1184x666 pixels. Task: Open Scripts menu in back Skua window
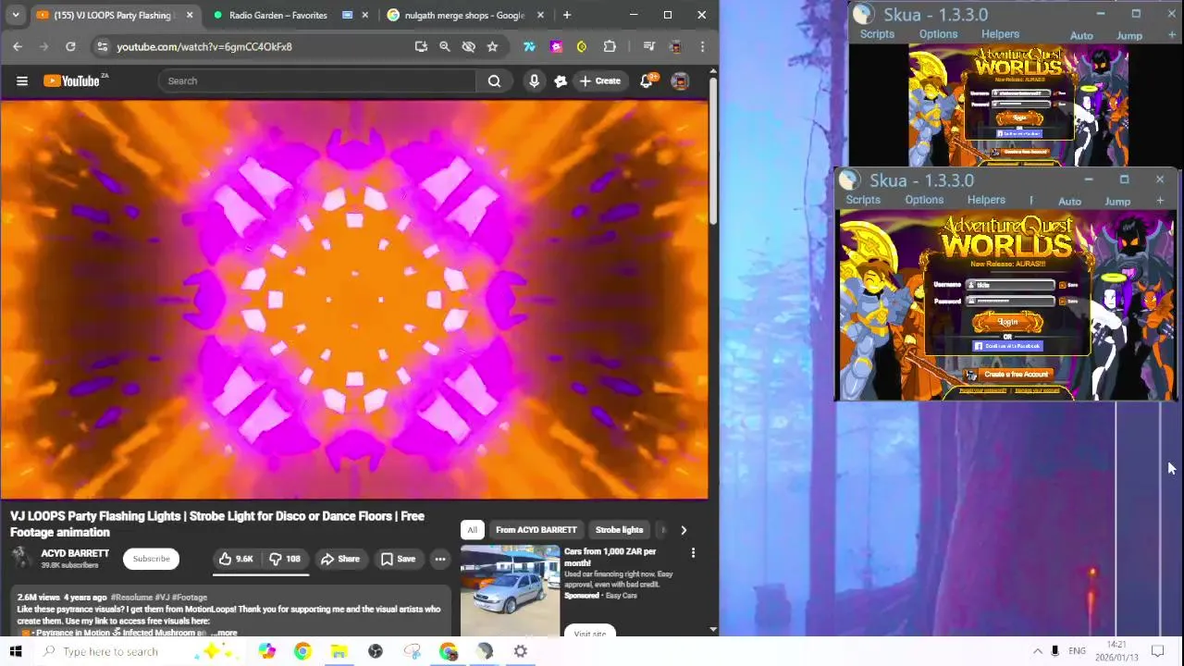click(x=877, y=34)
